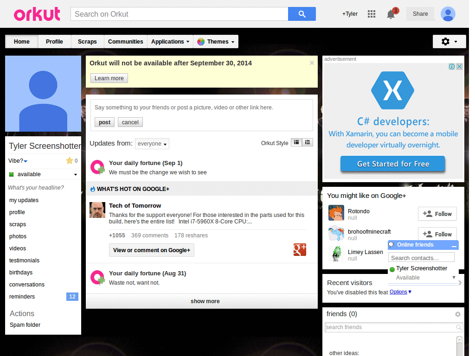The width and height of the screenshot is (475, 356).
Task: Click the red Google+ icon
Action: click(300, 250)
